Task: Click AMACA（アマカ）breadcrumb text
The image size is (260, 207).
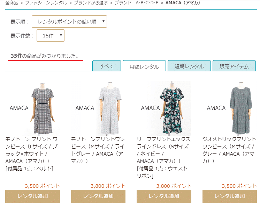Action: (x=183, y=3)
